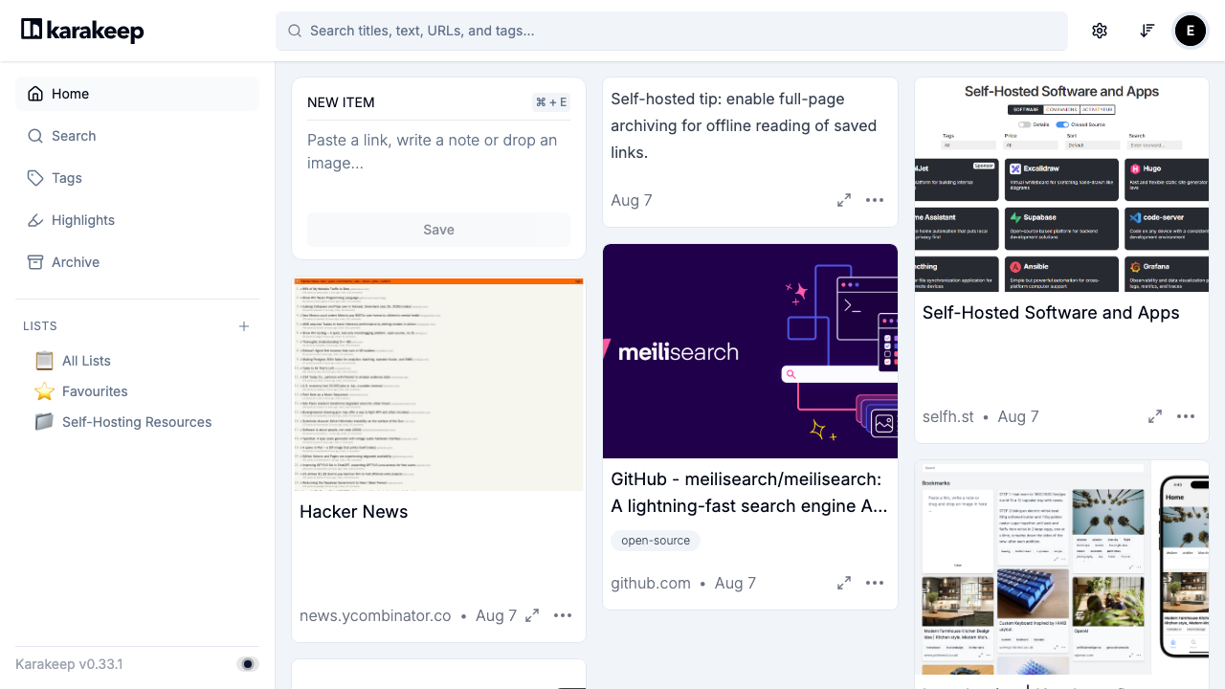Expand the Meilisearch GitHub bookmark
Screen dimensions: 1225x689
click(x=844, y=583)
